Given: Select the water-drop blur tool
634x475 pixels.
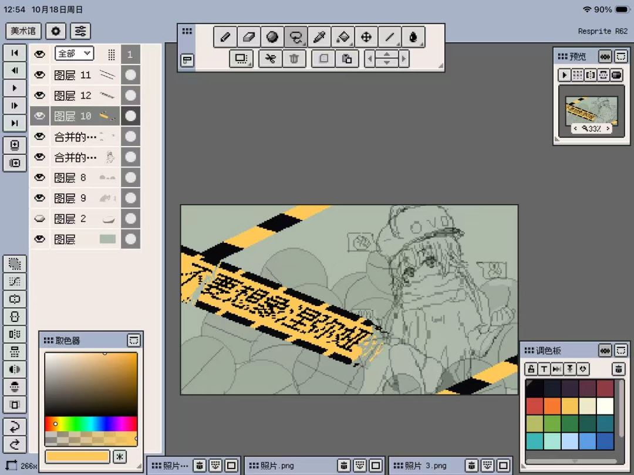Looking at the screenshot, I should point(413,37).
